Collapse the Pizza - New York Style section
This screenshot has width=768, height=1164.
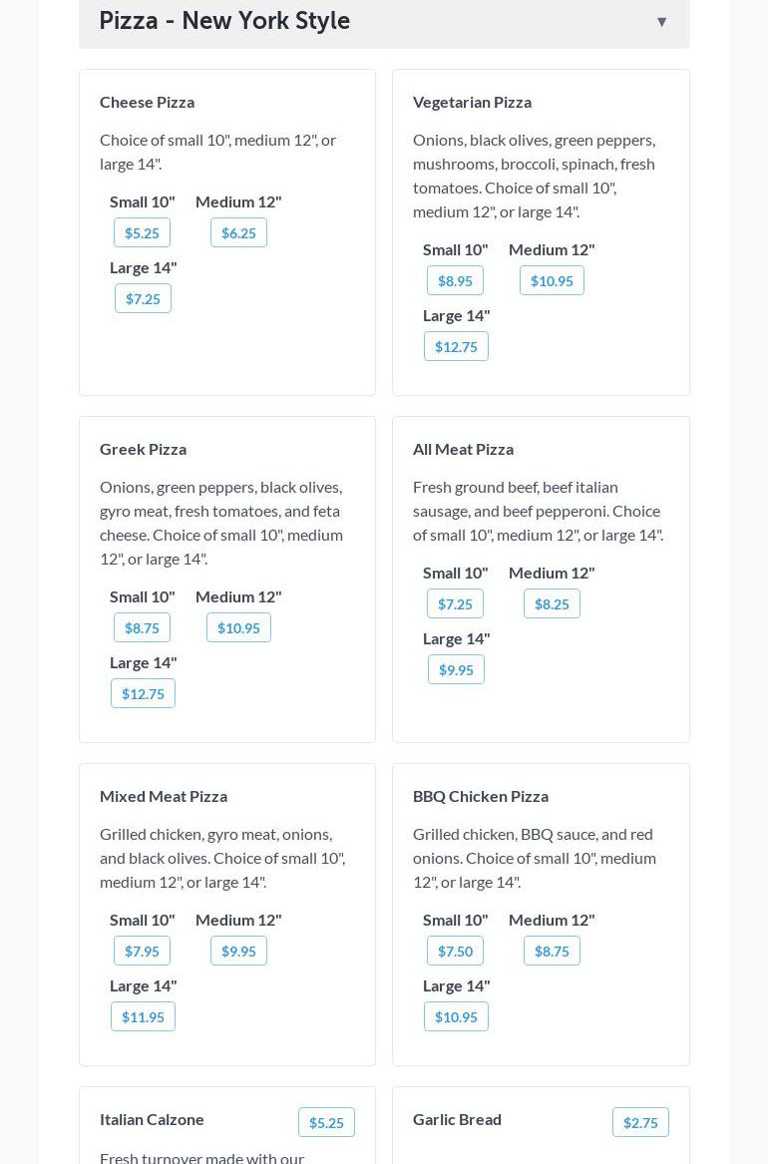pos(661,21)
